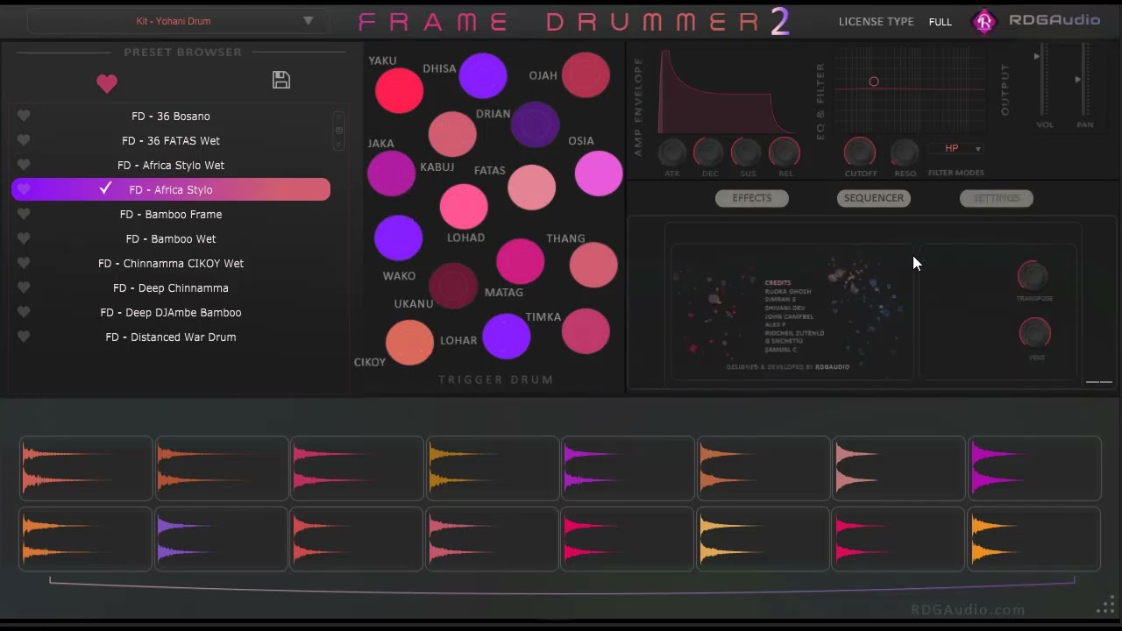
Task: Click the VOL output slider
Action: point(1044,80)
